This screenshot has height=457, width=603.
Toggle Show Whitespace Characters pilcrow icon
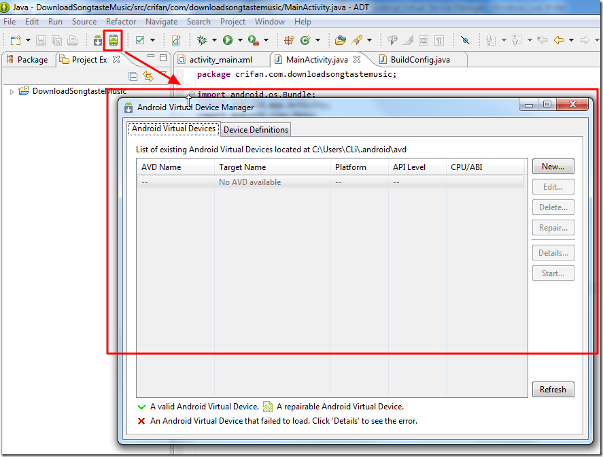pos(439,40)
